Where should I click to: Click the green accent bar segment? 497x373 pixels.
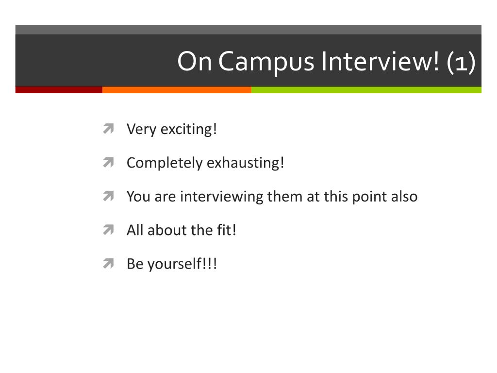[366, 90]
